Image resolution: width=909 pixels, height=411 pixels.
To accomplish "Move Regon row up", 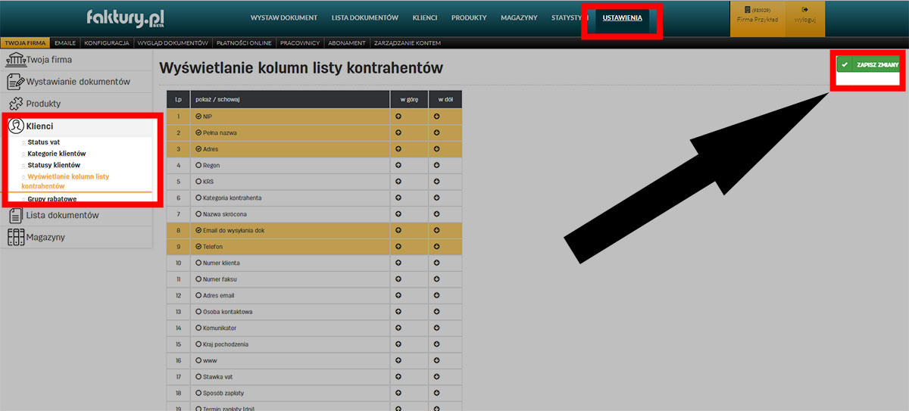I will pyautogui.click(x=398, y=165).
